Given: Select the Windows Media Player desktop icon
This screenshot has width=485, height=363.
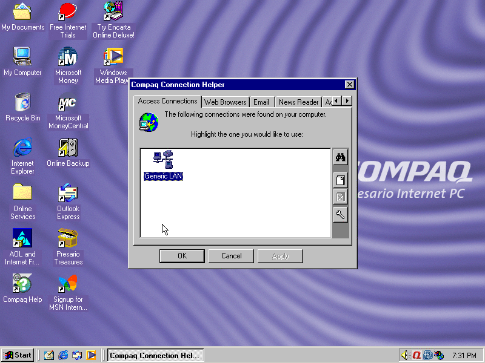Looking at the screenshot, I should (113, 65).
